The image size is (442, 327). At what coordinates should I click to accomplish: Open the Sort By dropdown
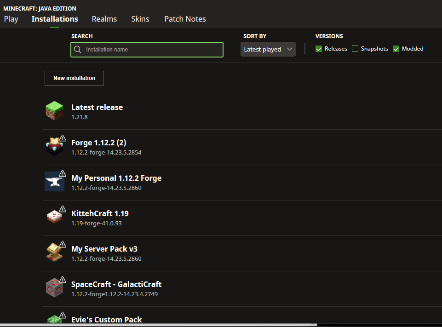coord(268,49)
